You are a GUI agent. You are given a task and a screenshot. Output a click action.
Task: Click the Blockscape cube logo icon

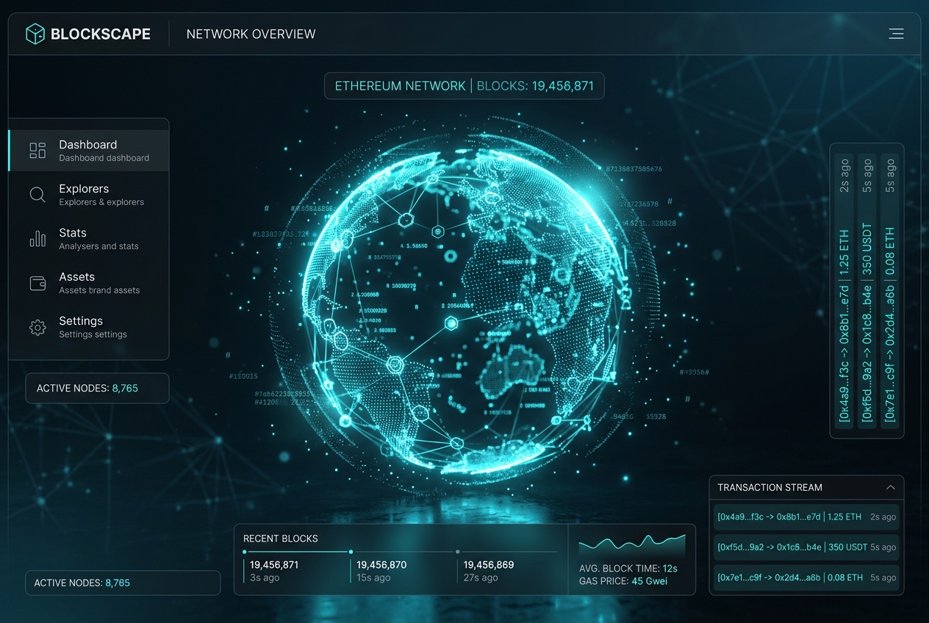point(35,34)
